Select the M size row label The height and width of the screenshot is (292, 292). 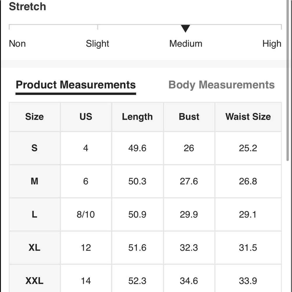[34, 181]
